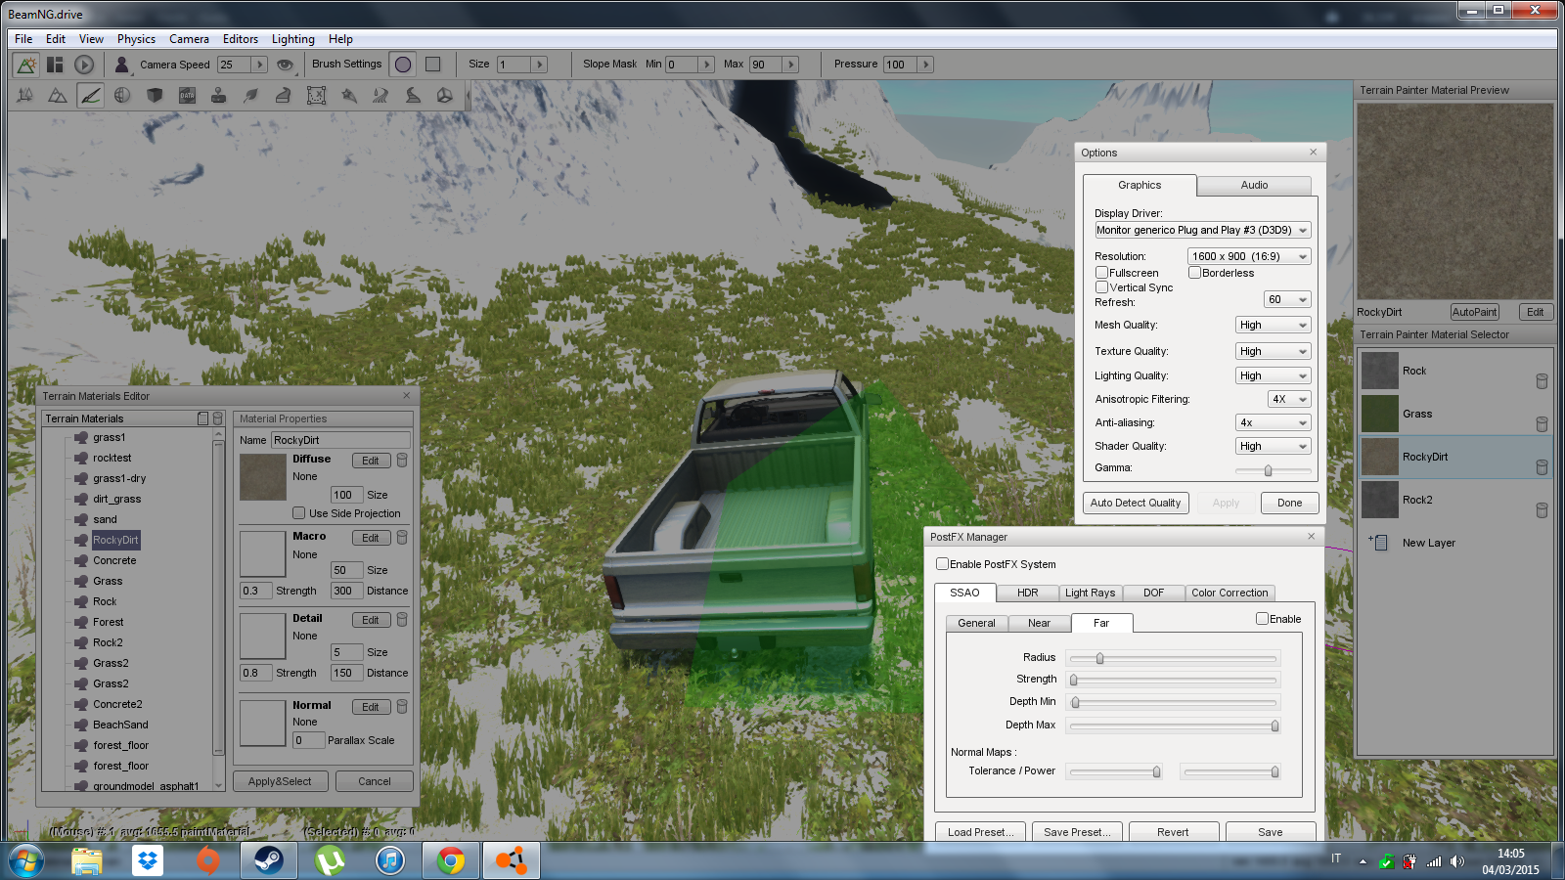The width and height of the screenshot is (1565, 880).
Task: Open the Physics menu
Action: [x=136, y=39]
